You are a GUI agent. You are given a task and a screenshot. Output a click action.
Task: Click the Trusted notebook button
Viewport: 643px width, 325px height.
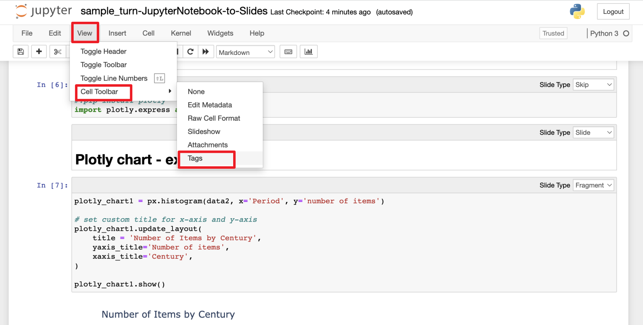click(x=553, y=33)
